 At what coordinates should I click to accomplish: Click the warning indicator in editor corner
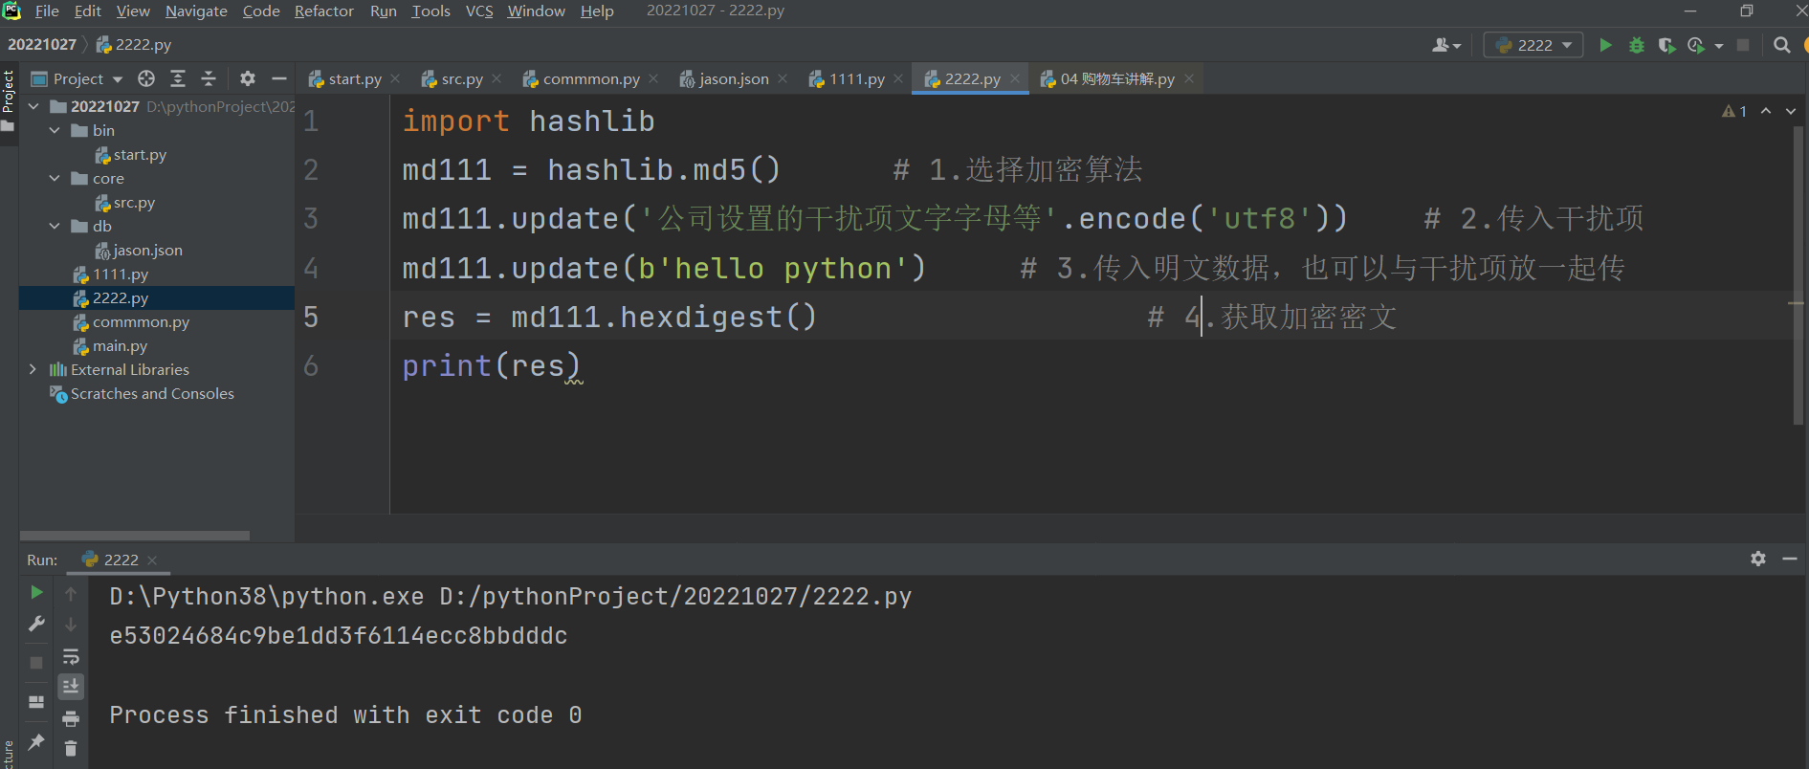[1734, 112]
